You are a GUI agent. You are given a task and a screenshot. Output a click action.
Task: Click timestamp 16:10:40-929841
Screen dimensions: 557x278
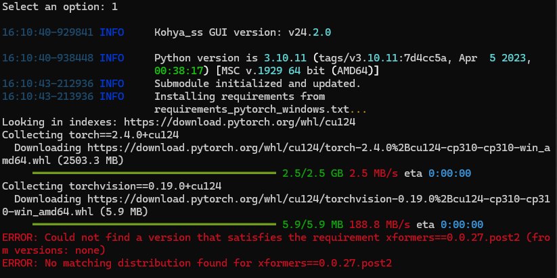click(x=47, y=32)
